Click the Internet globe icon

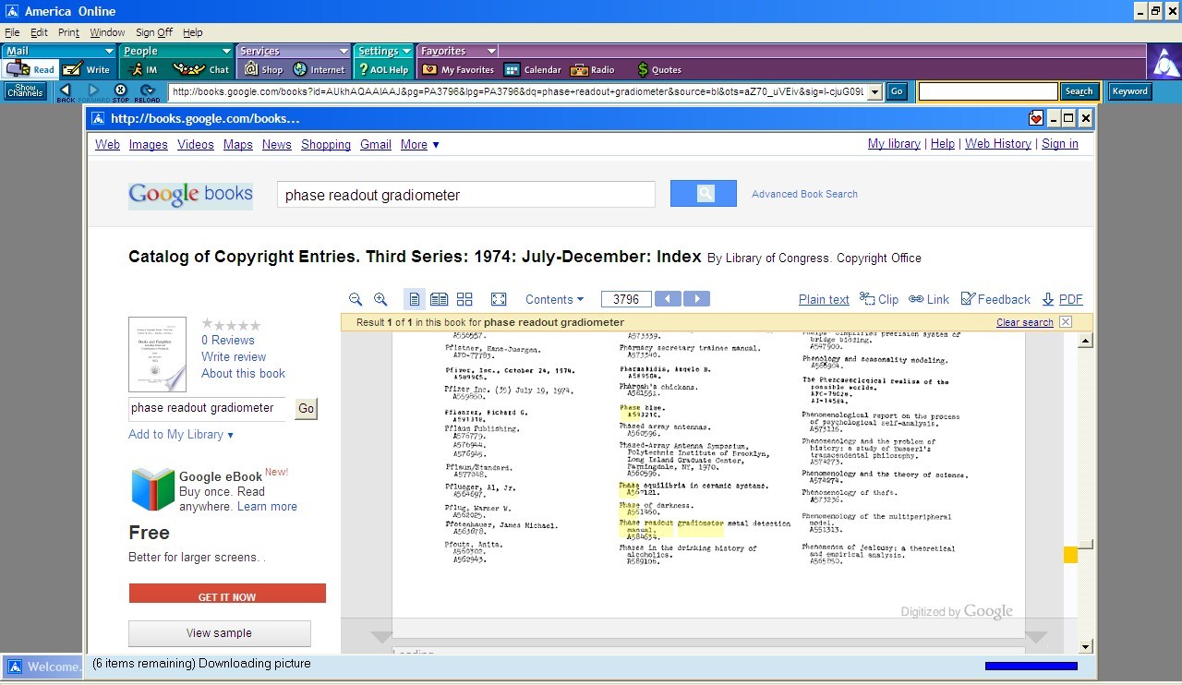[319, 69]
